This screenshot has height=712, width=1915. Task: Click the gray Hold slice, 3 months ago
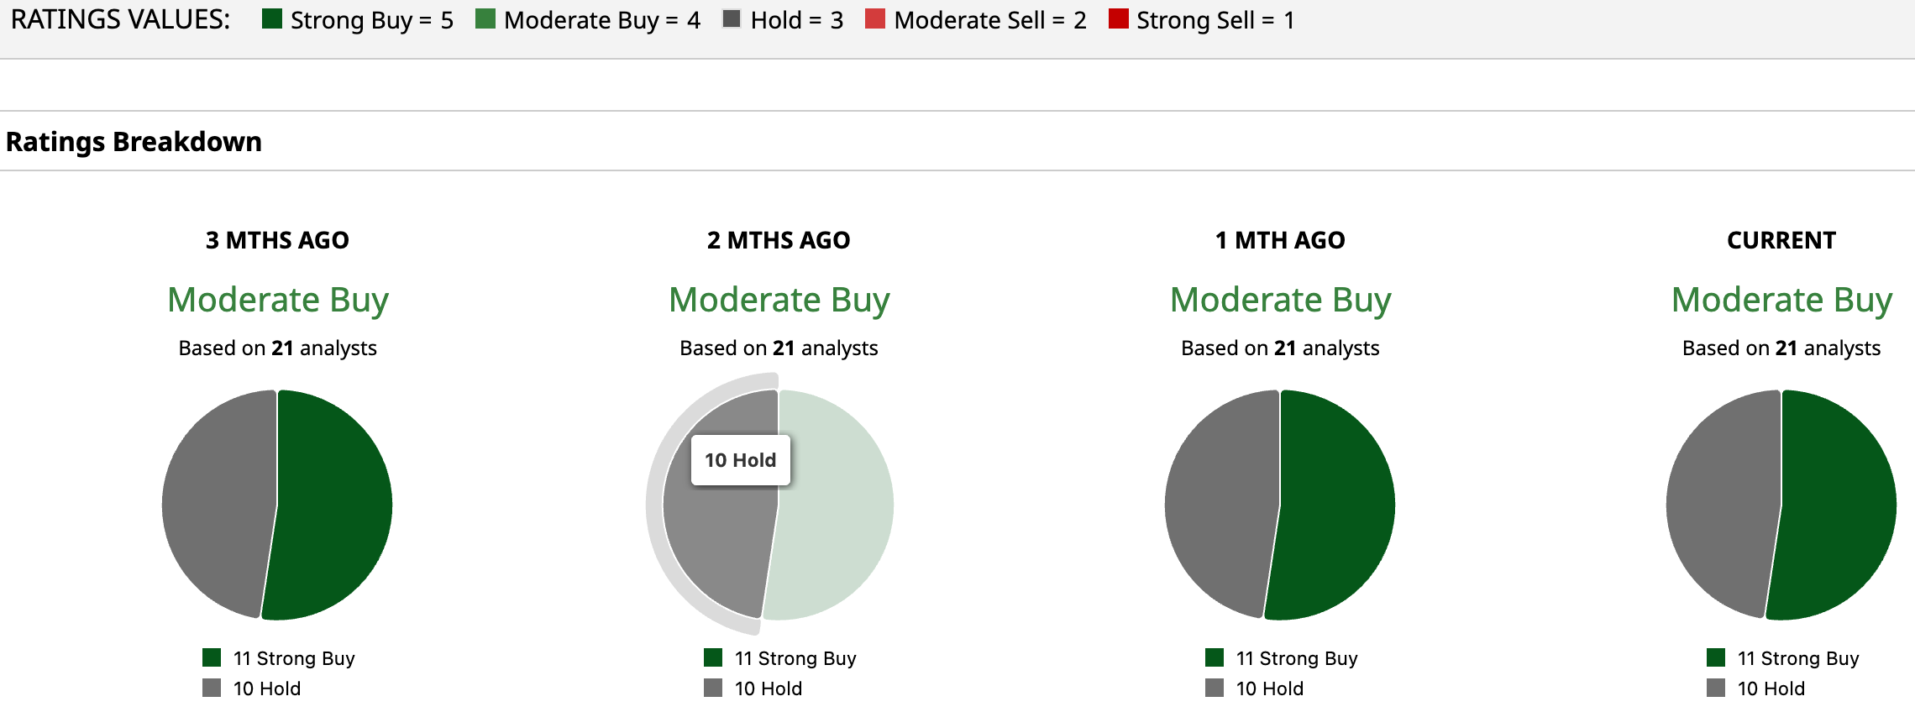(x=218, y=504)
